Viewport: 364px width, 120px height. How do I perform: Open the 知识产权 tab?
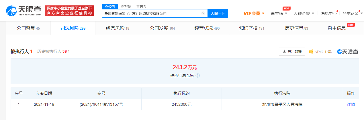[x=252, y=28]
